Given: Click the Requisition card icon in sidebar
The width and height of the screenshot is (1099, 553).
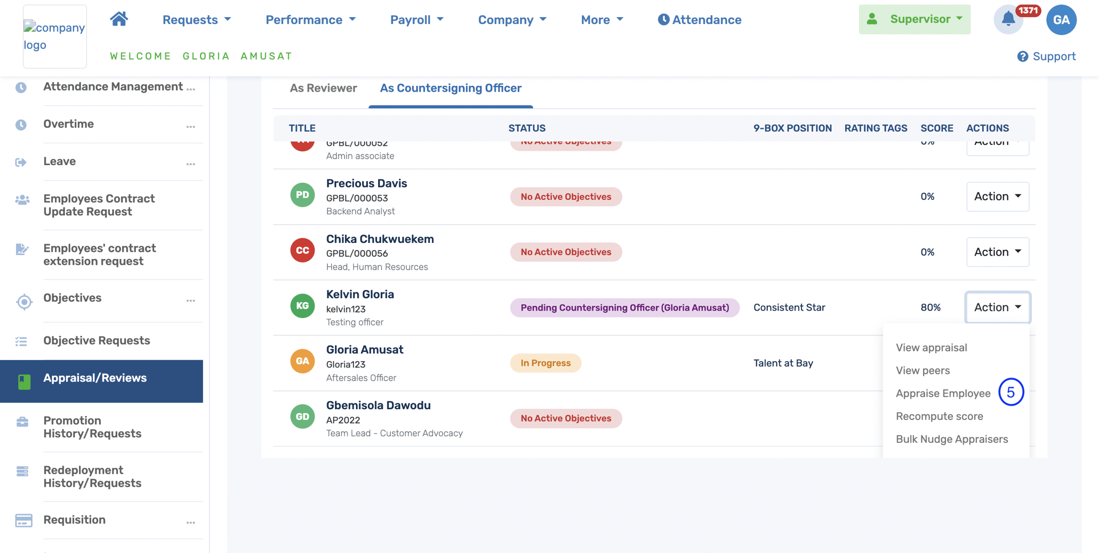Looking at the screenshot, I should [23, 521].
